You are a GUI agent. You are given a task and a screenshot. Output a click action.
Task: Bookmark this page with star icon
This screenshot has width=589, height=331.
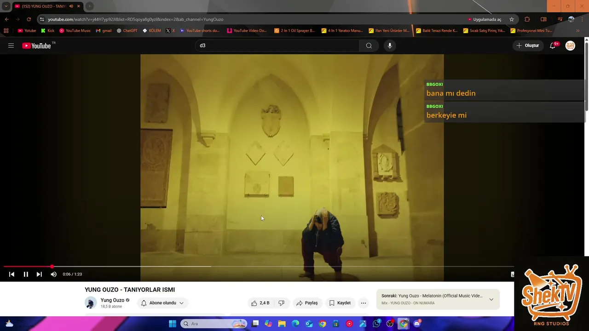tap(511, 19)
